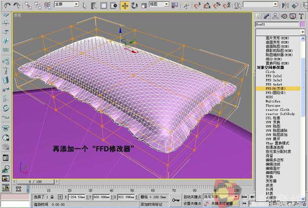Toggle the Selection Lock padlock icon
308x208 pixels.
click(52, 197)
